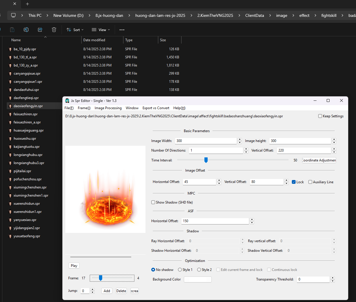Expand the Sort dropdown
Image resolution: width=356 pixels, height=302 pixels.
pyautogui.click(x=75, y=30)
